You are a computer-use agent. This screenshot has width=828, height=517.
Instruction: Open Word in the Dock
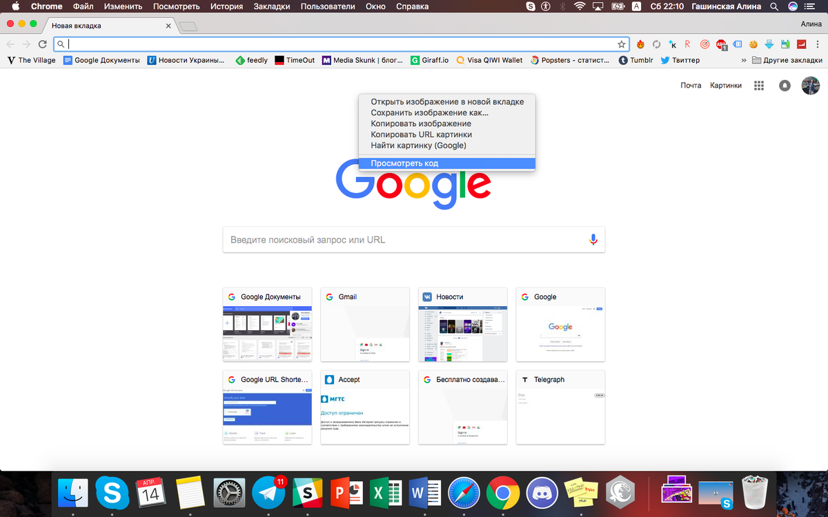click(425, 493)
